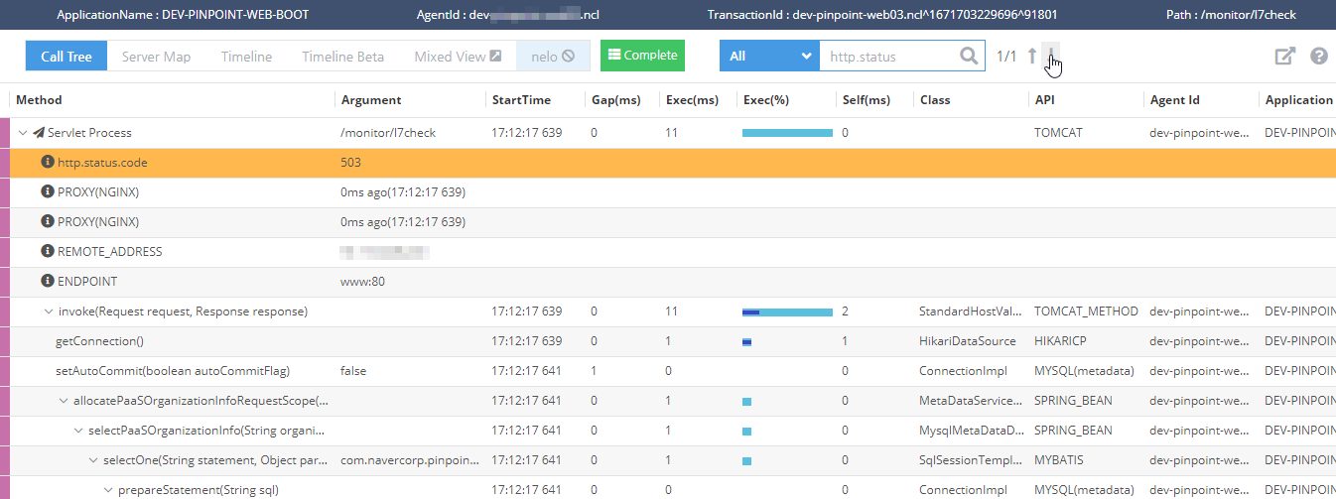Click the green Complete button
Viewport: 1336px width, 499px height.
click(x=642, y=56)
